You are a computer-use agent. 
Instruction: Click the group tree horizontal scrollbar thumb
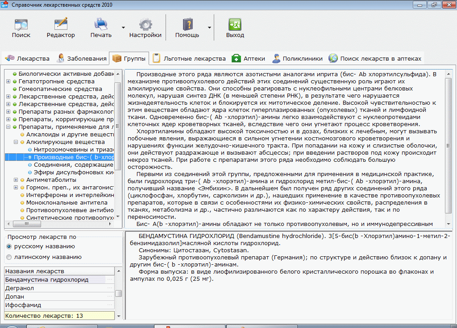click(x=27, y=224)
